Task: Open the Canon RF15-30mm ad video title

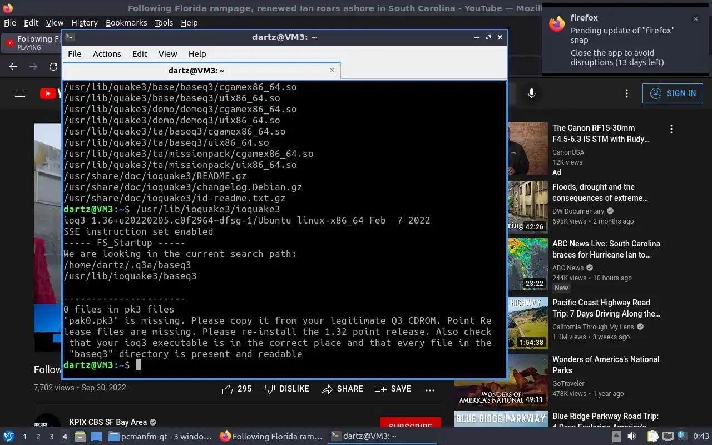Action: pos(601,133)
